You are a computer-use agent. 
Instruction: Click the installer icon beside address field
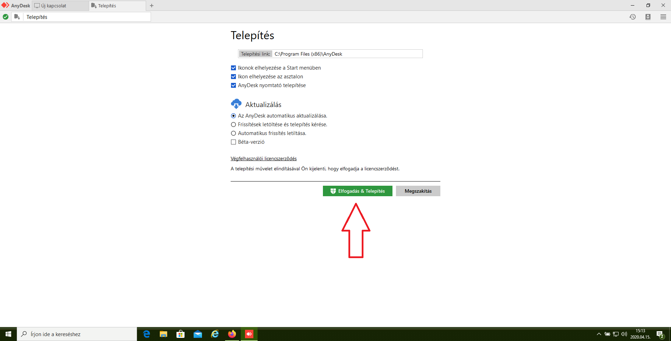point(17,17)
